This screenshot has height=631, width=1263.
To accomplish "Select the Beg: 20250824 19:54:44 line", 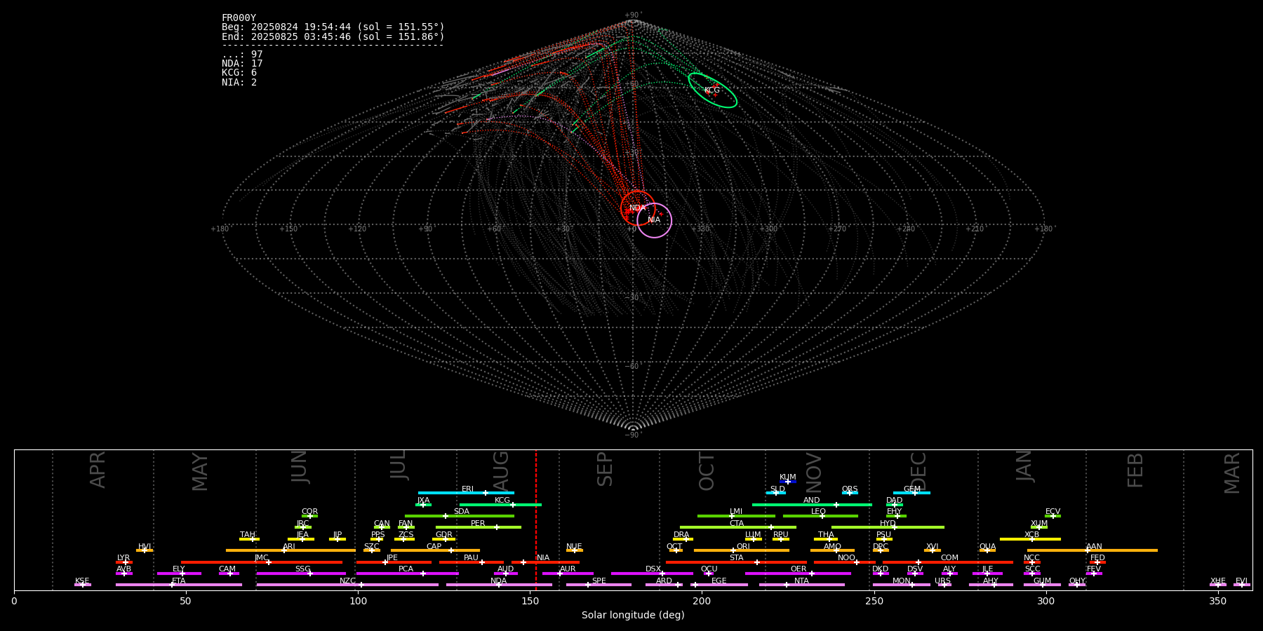I will [x=333, y=27].
